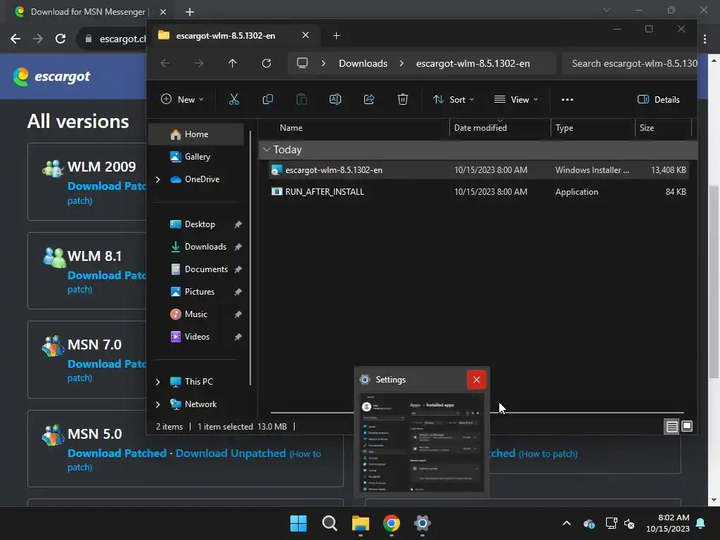Open Chrome three-dot menu

click(x=705, y=39)
